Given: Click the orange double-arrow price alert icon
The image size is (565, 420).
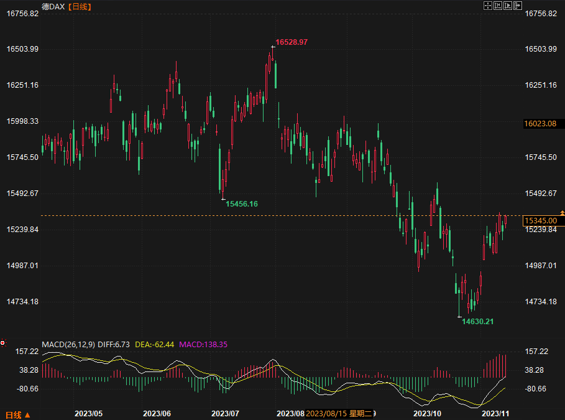Looking at the screenshot, I should [x=562, y=213].
